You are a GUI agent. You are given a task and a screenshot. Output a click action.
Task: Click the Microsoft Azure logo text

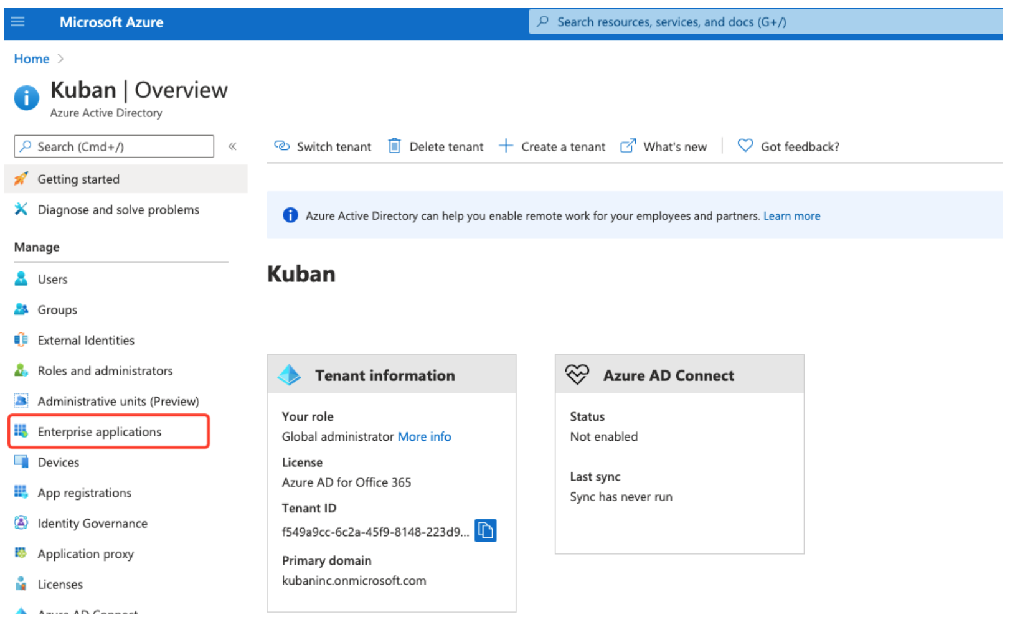click(x=111, y=22)
